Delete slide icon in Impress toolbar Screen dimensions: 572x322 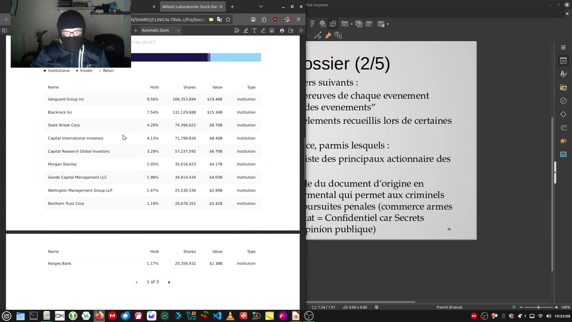[369, 24]
